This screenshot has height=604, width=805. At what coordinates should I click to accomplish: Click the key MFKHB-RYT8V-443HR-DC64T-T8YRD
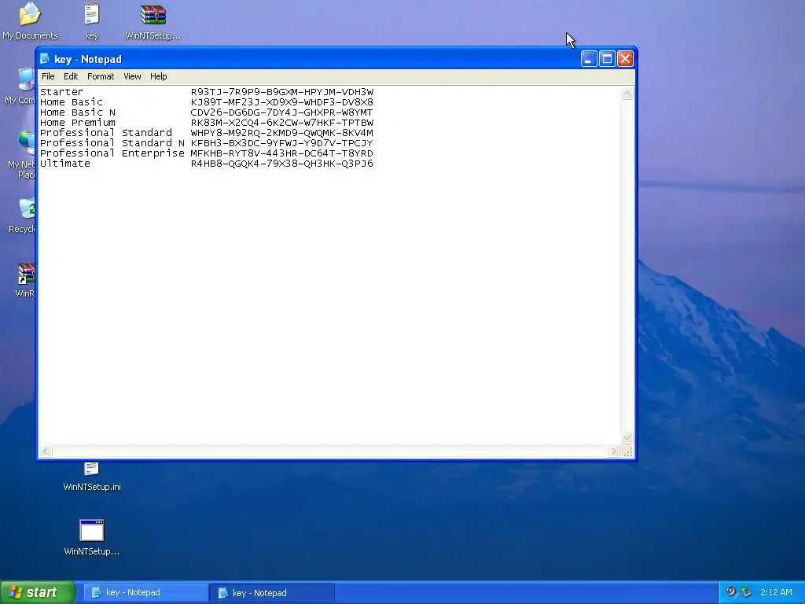pyautogui.click(x=282, y=153)
